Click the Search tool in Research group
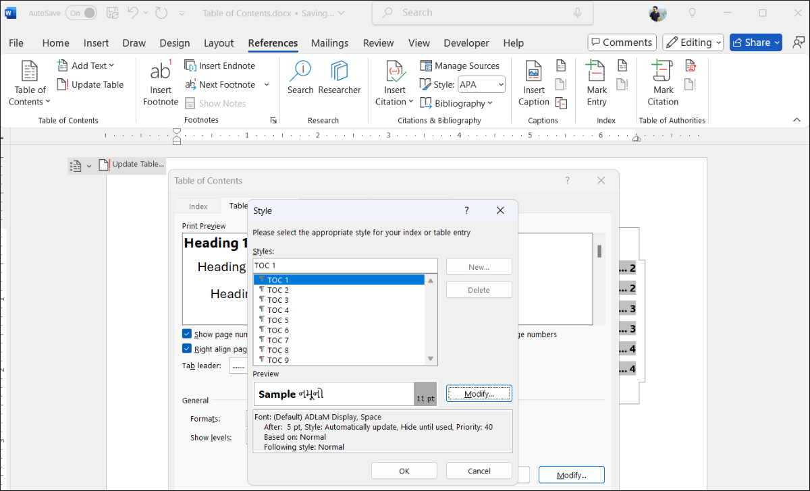 300,78
